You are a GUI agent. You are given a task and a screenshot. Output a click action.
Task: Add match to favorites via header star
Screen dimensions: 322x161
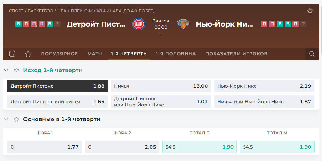(x=310, y=11)
